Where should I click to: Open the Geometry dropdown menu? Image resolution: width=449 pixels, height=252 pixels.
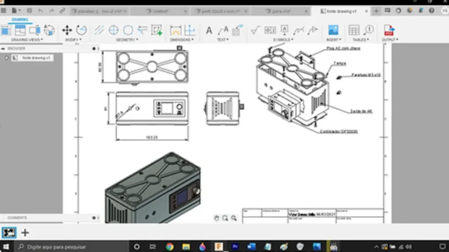(127, 40)
